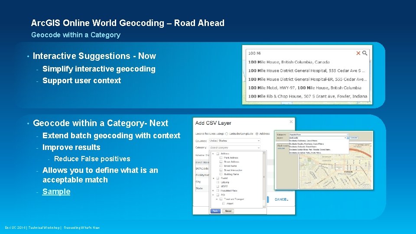Select the Address radio button

tap(257, 134)
